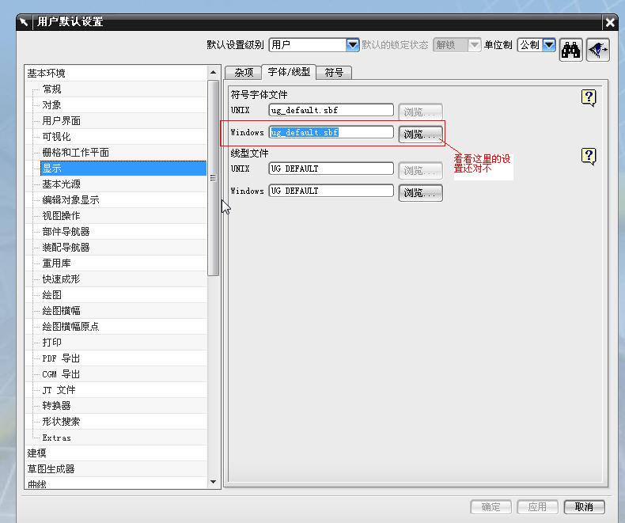Click disabled 浏览 beside UNIX symbol font
Screen dimensions: 625x523
421,112
